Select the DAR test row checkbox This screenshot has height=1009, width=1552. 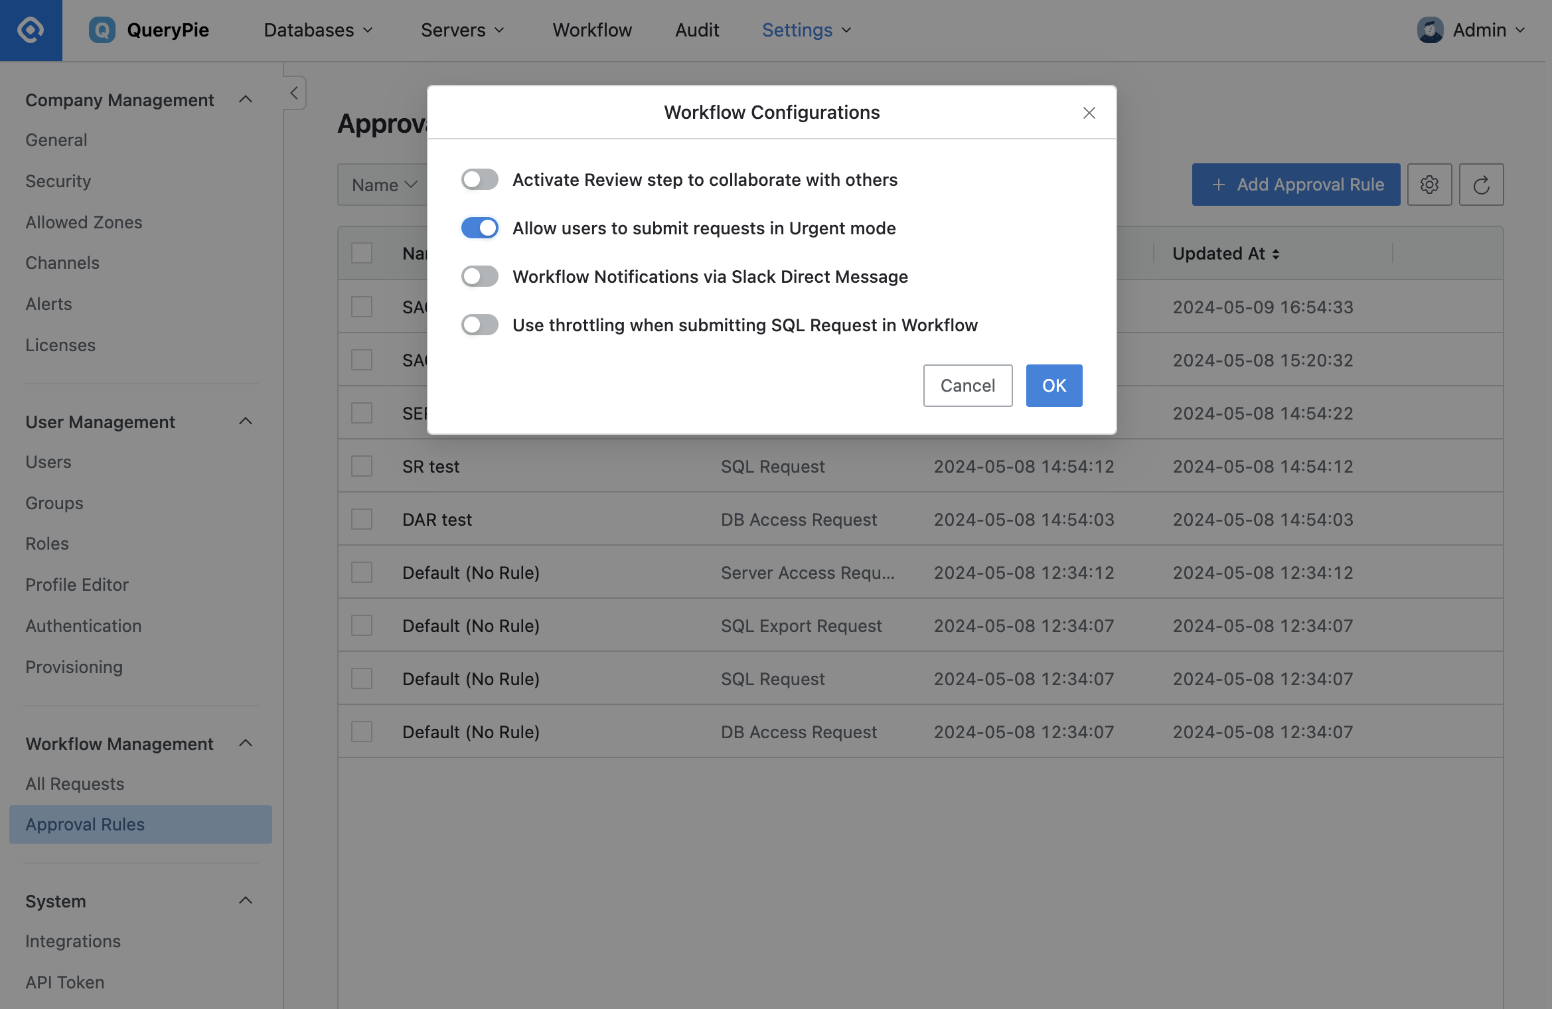362,519
